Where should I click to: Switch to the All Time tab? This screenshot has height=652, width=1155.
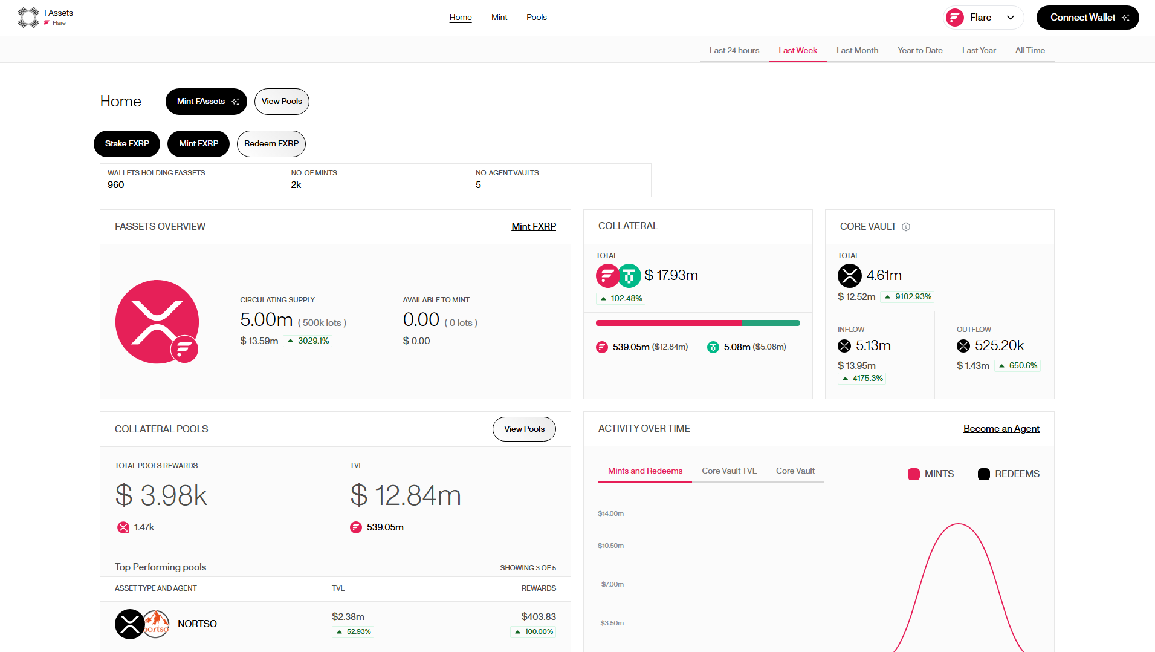[1030, 50]
